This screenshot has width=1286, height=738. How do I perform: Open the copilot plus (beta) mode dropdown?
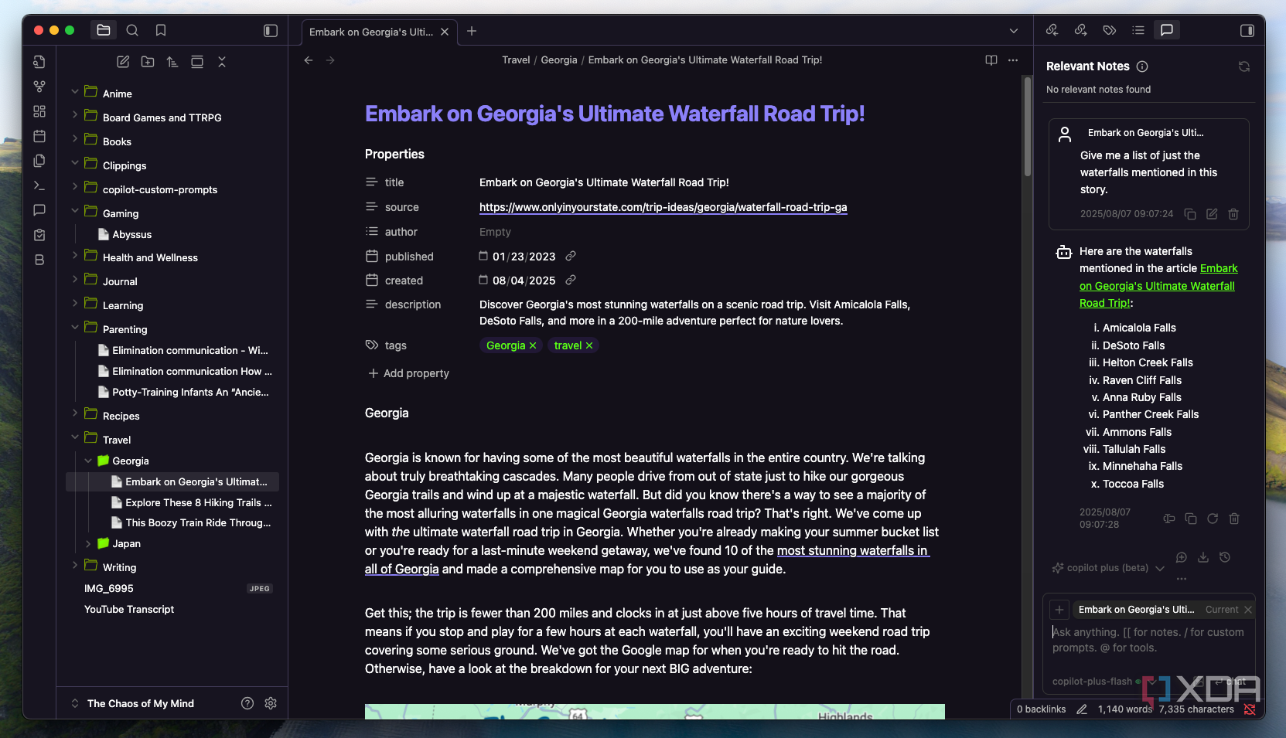pyautogui.click(x=1108, y=568)
